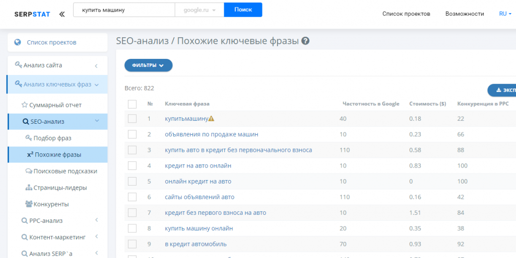Image resolution: width=516 pixels, height=258 pixels.
Task: Click the blue Поиск button
Action: click(243, 10)
